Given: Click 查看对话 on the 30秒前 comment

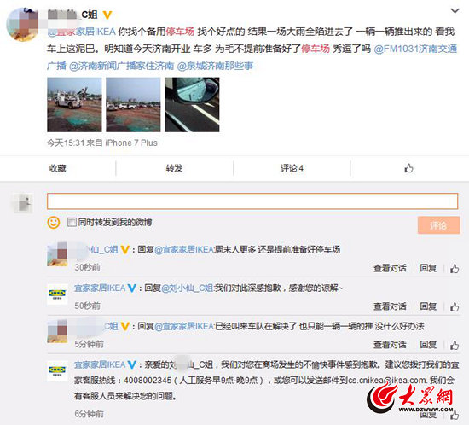Looking at the screenshot, I should (x=390, y=268).
